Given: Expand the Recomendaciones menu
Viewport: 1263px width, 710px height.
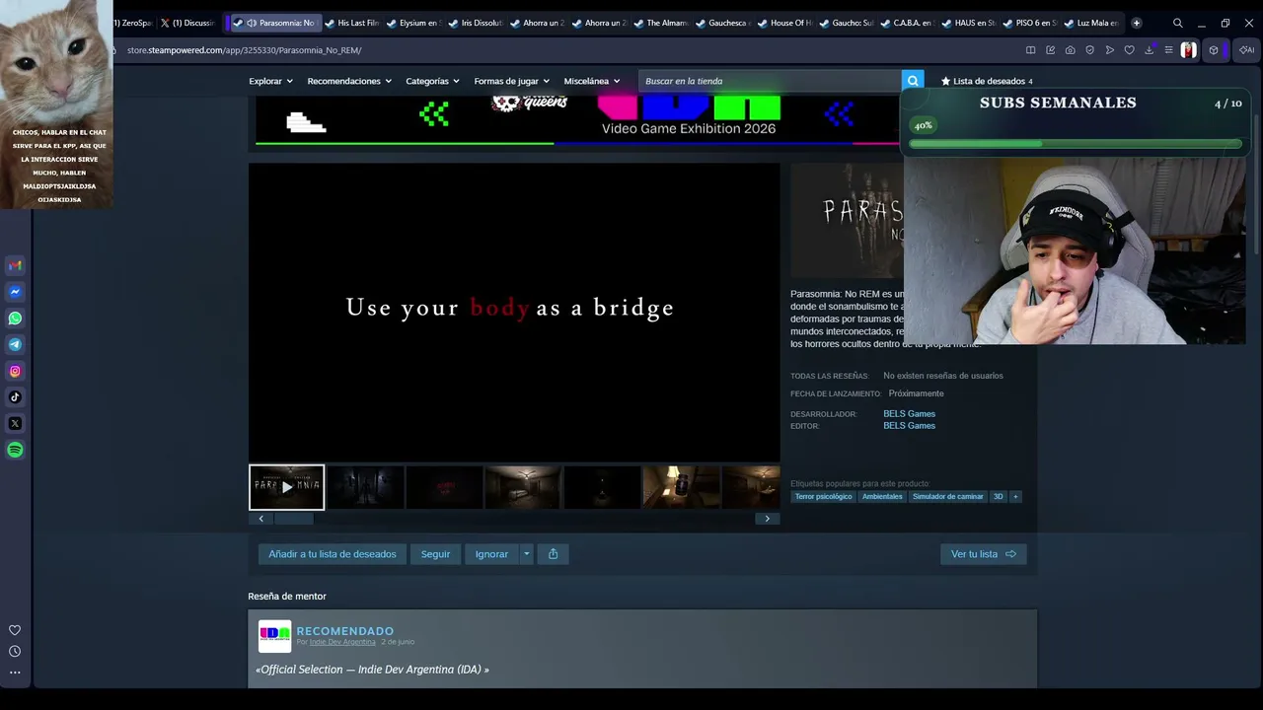Looking at the screenshot, I should (349, 81).
